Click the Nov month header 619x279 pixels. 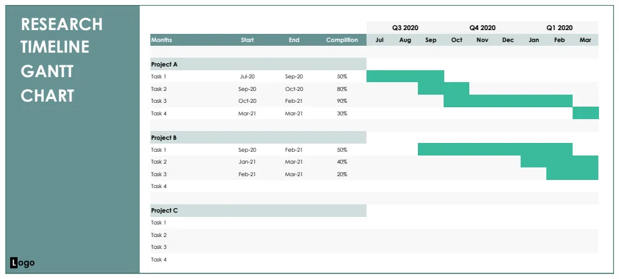click(482, 40)
